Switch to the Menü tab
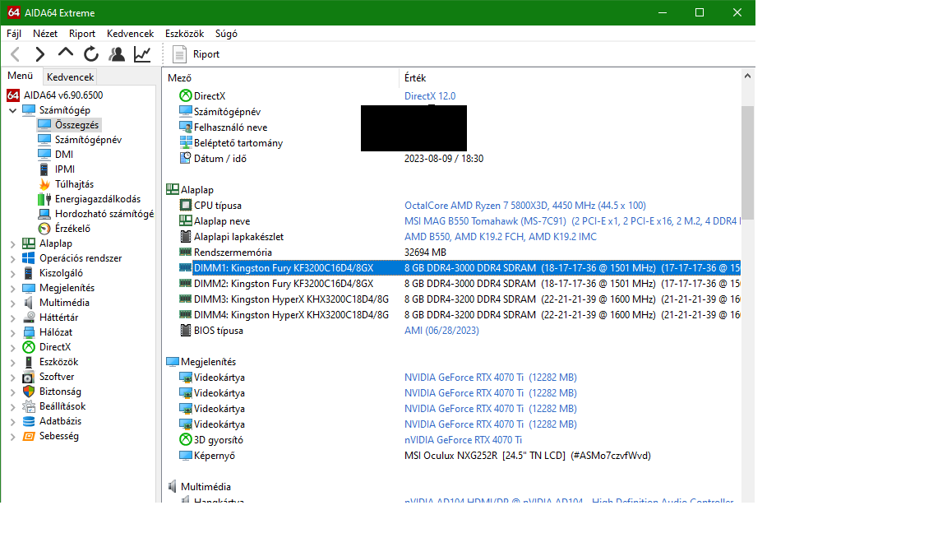The image size is (947, 533). click(20, 76)
